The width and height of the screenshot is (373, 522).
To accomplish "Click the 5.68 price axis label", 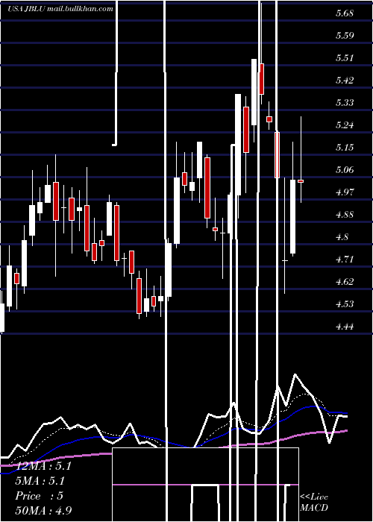I will [x=345, y=13].
